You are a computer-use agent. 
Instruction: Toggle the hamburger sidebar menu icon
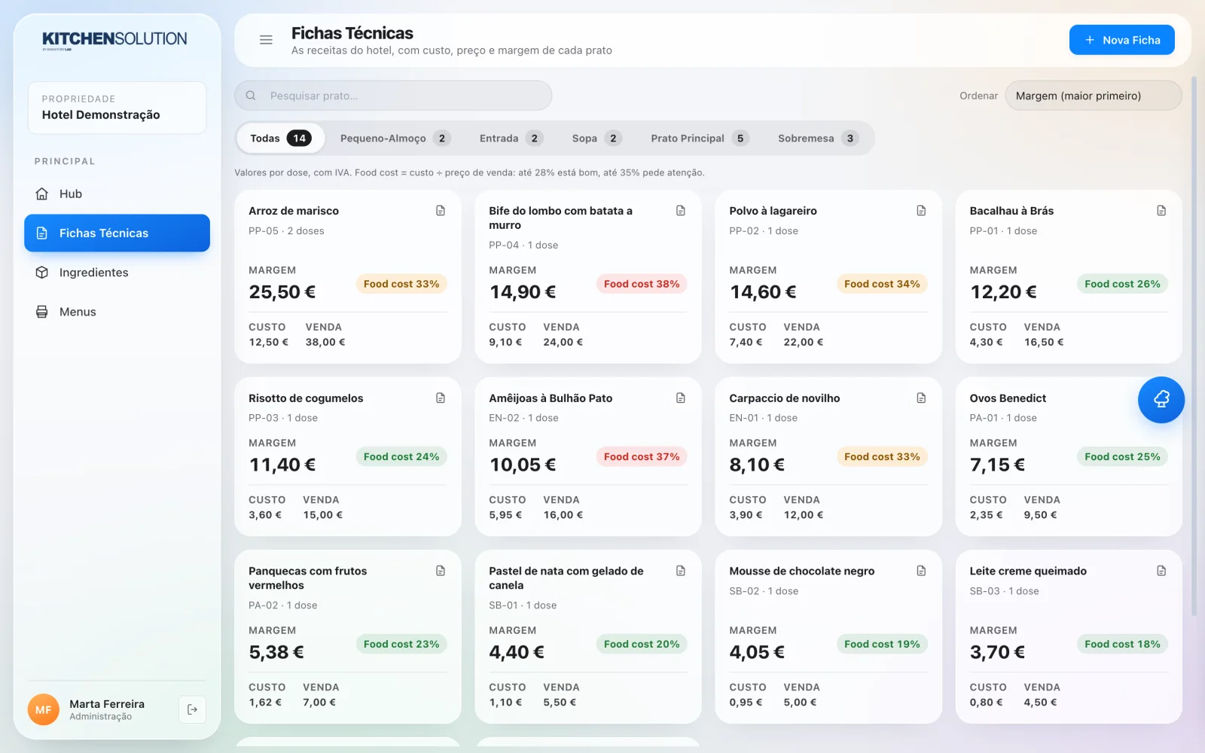(266, 40)
